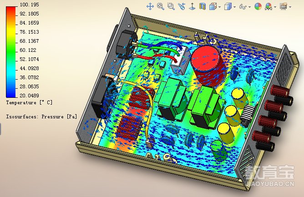Click the Zoom to Fit magnifier icon
The image size is (304, 197).
tap(161, 6)
